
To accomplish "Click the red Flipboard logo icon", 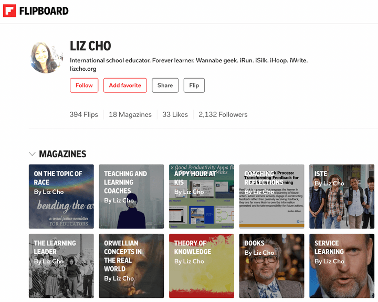I will pos(9,10).
